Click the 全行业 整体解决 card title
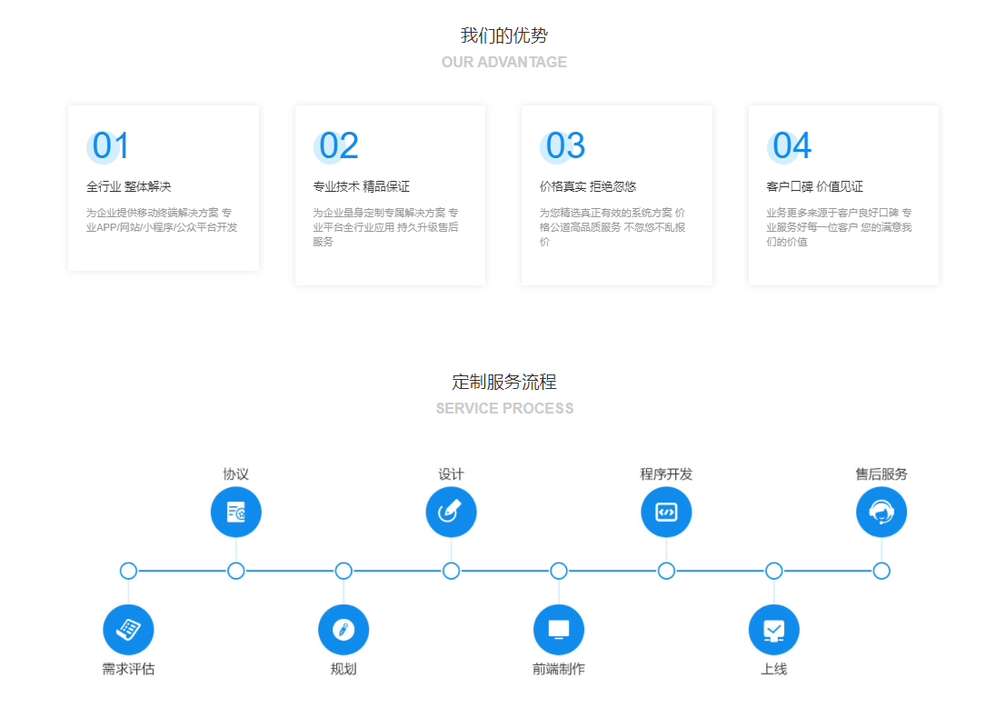This screenshot has width=1006, height=718. (128, 186)
